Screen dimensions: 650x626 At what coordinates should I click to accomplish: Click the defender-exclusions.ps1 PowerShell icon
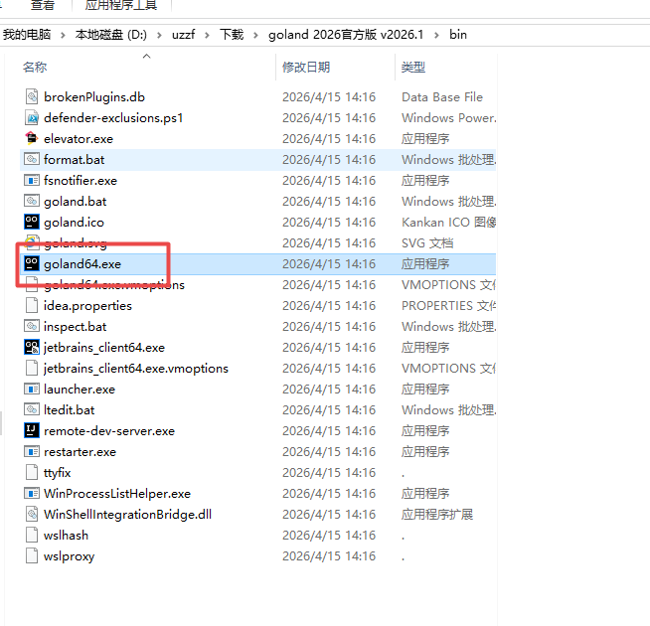[x=32, y=117]
